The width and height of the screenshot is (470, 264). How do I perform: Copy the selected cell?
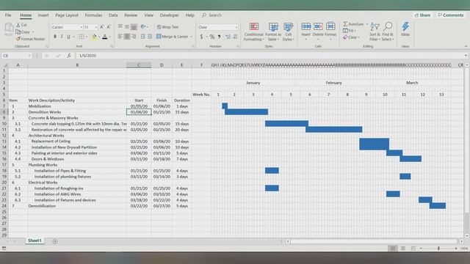(23, 32)
